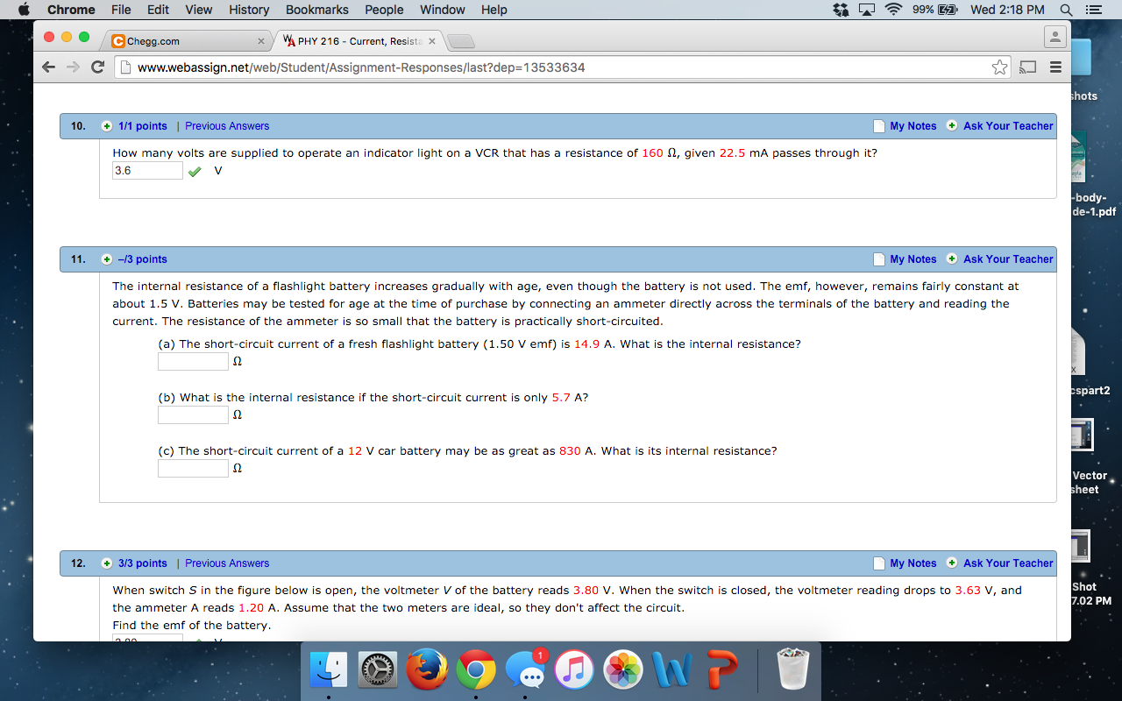Screen dimensions: 1122x701
Task: Launch Firefox from the dock
Action: point(427,670)
